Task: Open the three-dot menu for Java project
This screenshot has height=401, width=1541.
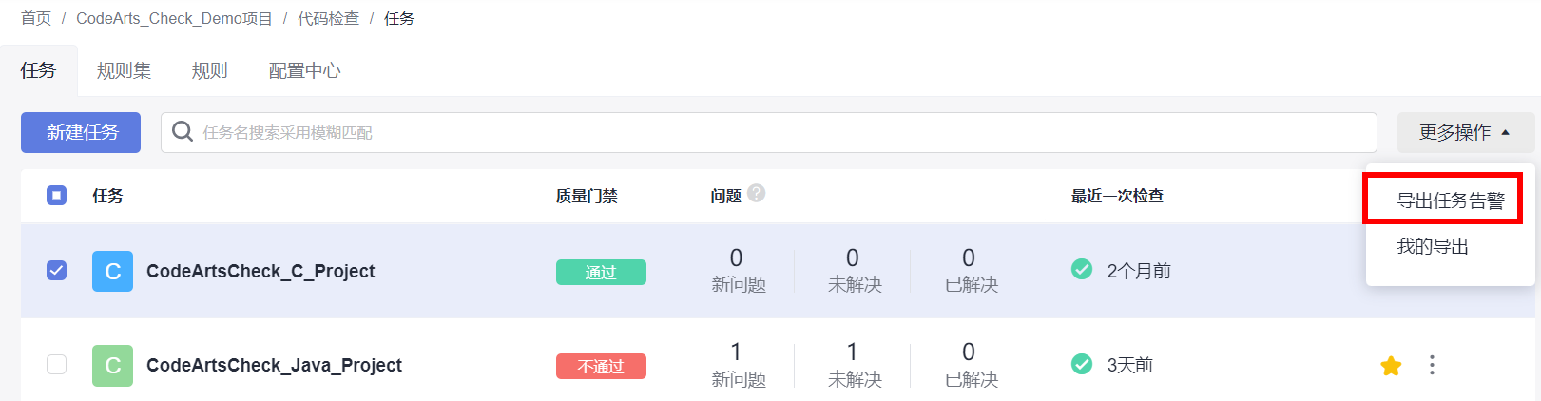Action: pyautogui.click(x=1432, y=365)
